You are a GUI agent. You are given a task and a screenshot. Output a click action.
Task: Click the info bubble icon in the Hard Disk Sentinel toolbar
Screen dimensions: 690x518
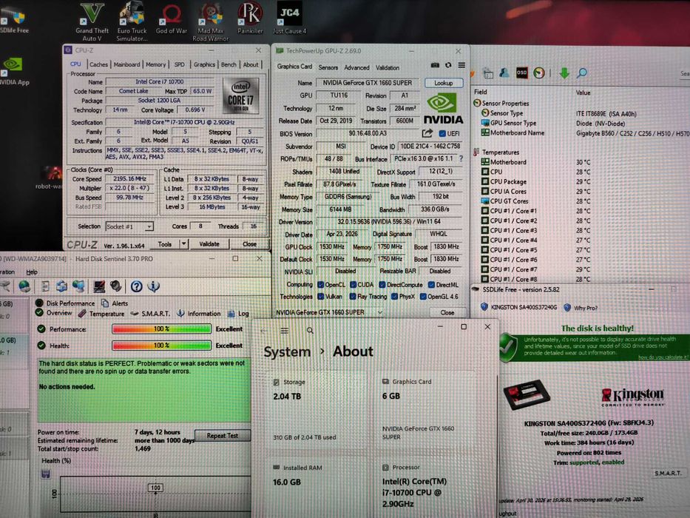tap(154, 287)
